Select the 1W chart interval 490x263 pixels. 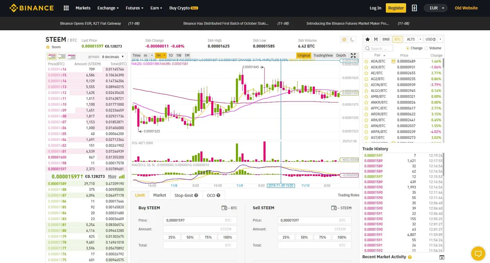click(x=179, y=56)
